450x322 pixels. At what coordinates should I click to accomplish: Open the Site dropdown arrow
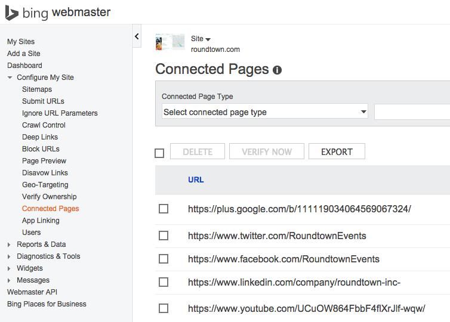click(208, 39)
